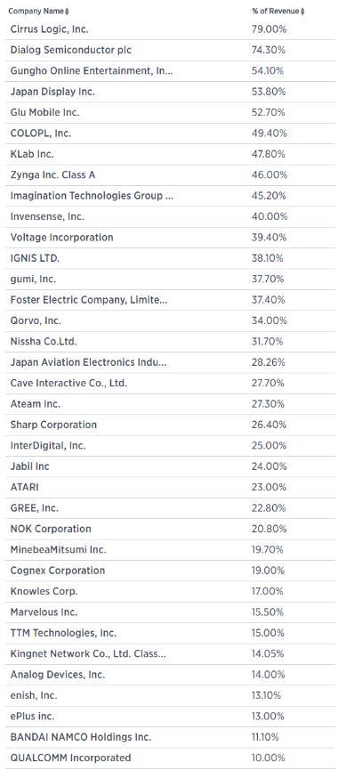Open Zynga Inc. Class A row
This screenshot has width=338, height=770.
[x=169, y=174]
